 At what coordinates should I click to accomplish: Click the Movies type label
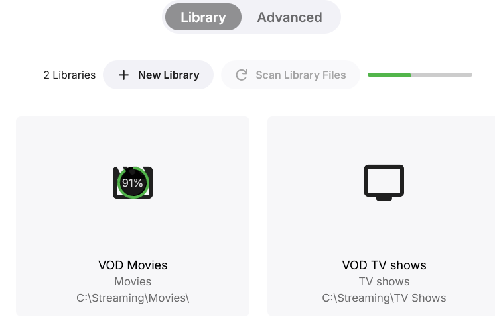[x=133, y=281]
